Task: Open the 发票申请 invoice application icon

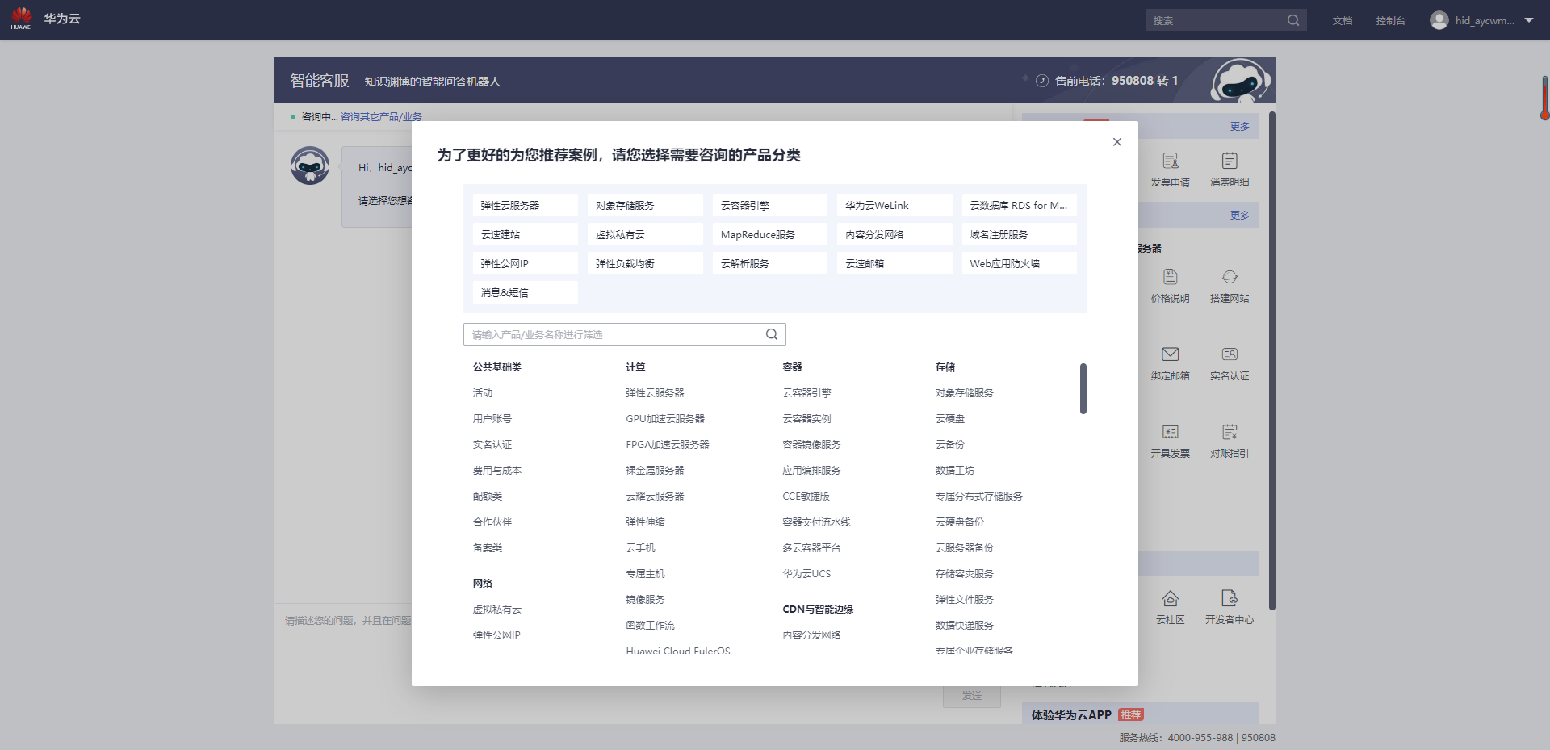Action: [x=1171, y=168]
